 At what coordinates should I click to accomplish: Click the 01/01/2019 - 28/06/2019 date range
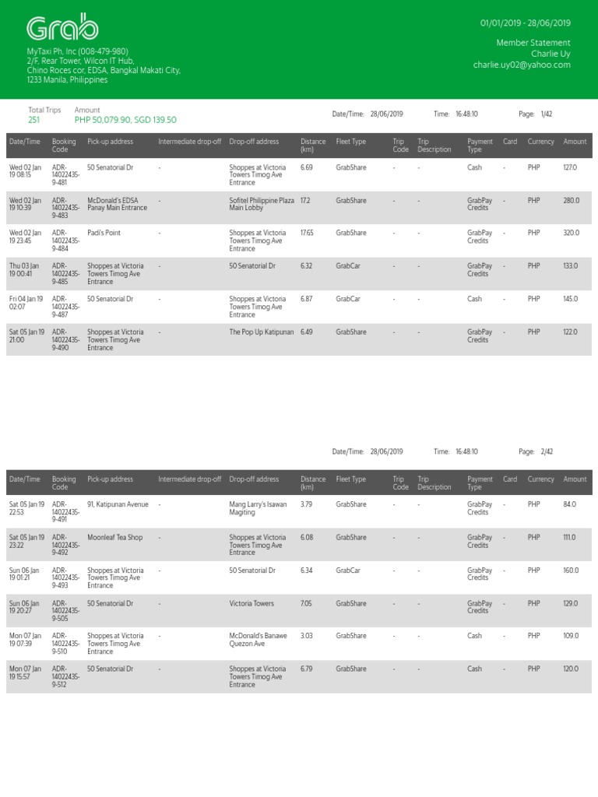(x=525, y=23)
